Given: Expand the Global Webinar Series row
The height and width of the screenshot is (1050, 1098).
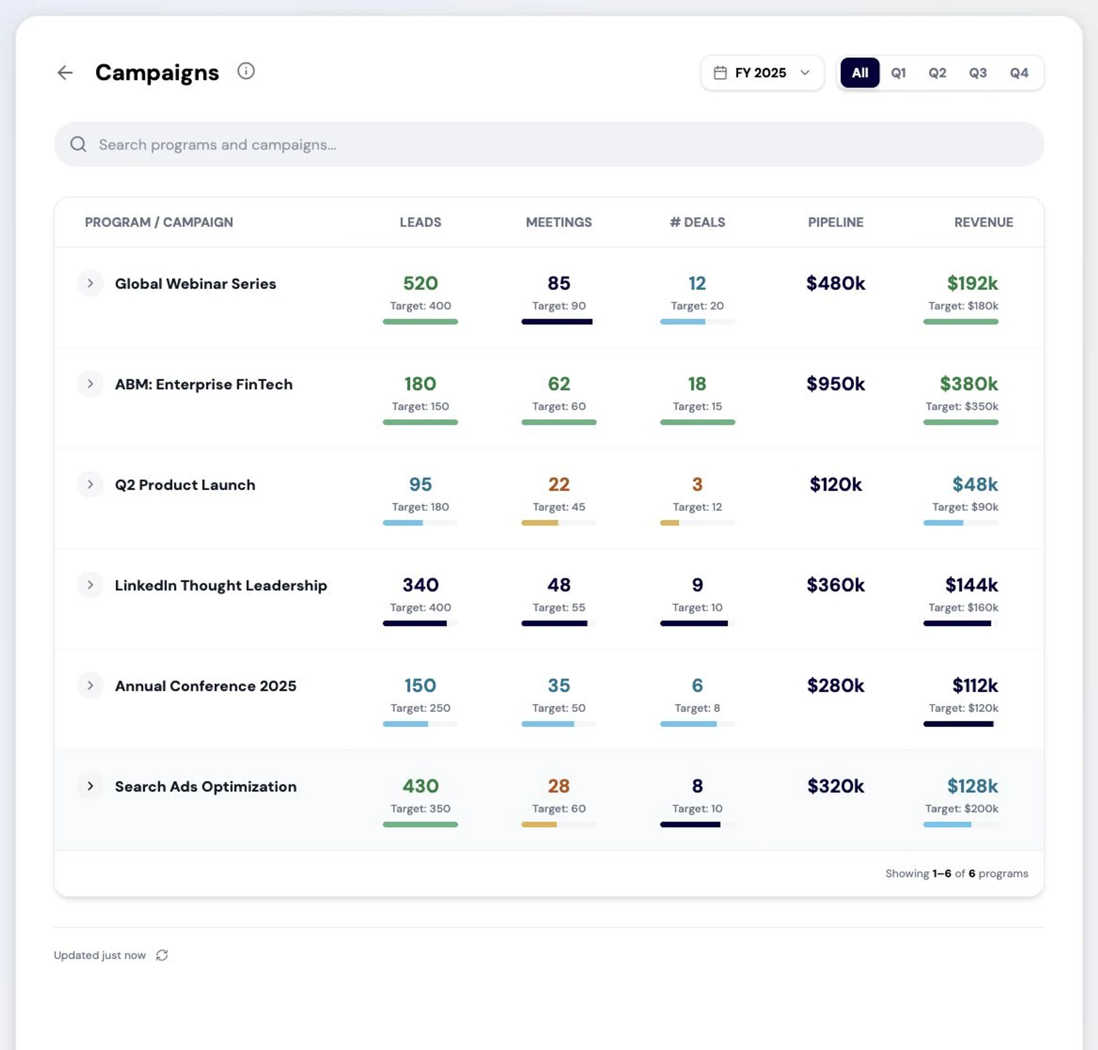Looking at the screenshot, I should tap(90, 284).
